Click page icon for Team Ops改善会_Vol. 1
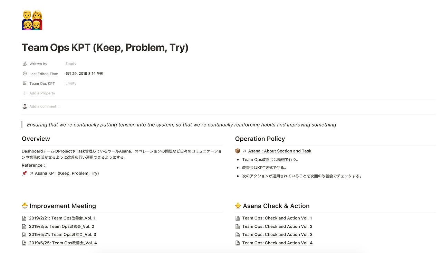Viewport: 442px width, 253px height. tap(24, 218)
